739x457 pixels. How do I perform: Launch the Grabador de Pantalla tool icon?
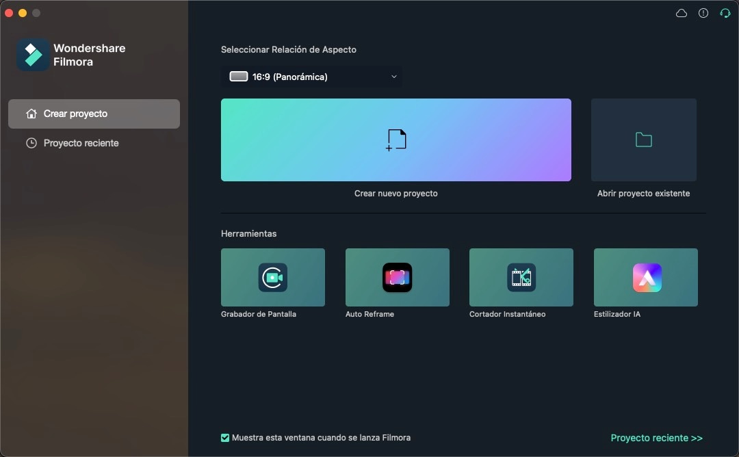273,278
